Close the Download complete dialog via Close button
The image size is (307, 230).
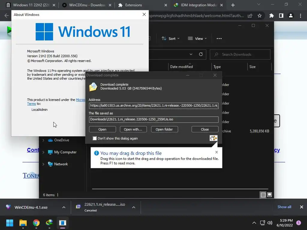pyautogui.click(x=205, y=129)
